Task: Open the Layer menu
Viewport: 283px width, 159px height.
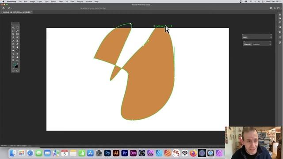Action: pyautogui.click(x=39, y=1)
